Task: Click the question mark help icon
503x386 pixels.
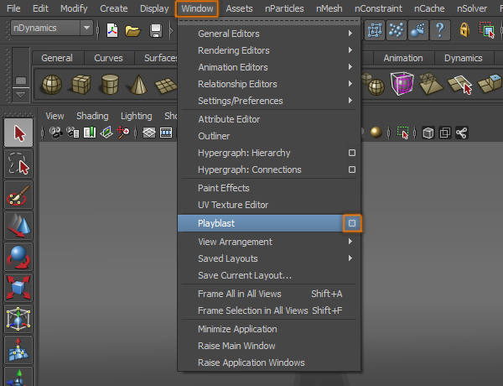Action: [439, 30]
